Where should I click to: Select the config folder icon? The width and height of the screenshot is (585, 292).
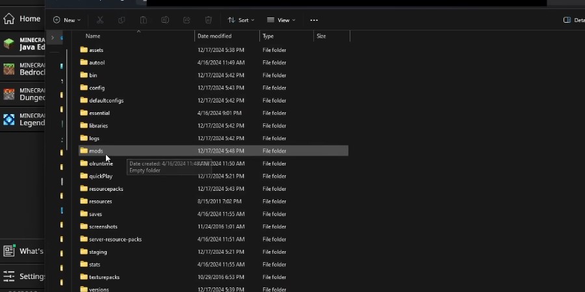[x=84, y=88]
